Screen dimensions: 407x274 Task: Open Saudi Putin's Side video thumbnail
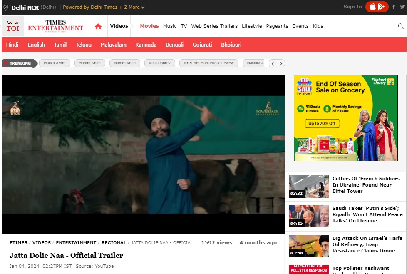tap(309, 216)
